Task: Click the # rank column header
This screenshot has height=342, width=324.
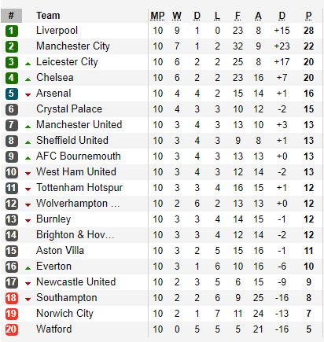Action: 11,16
